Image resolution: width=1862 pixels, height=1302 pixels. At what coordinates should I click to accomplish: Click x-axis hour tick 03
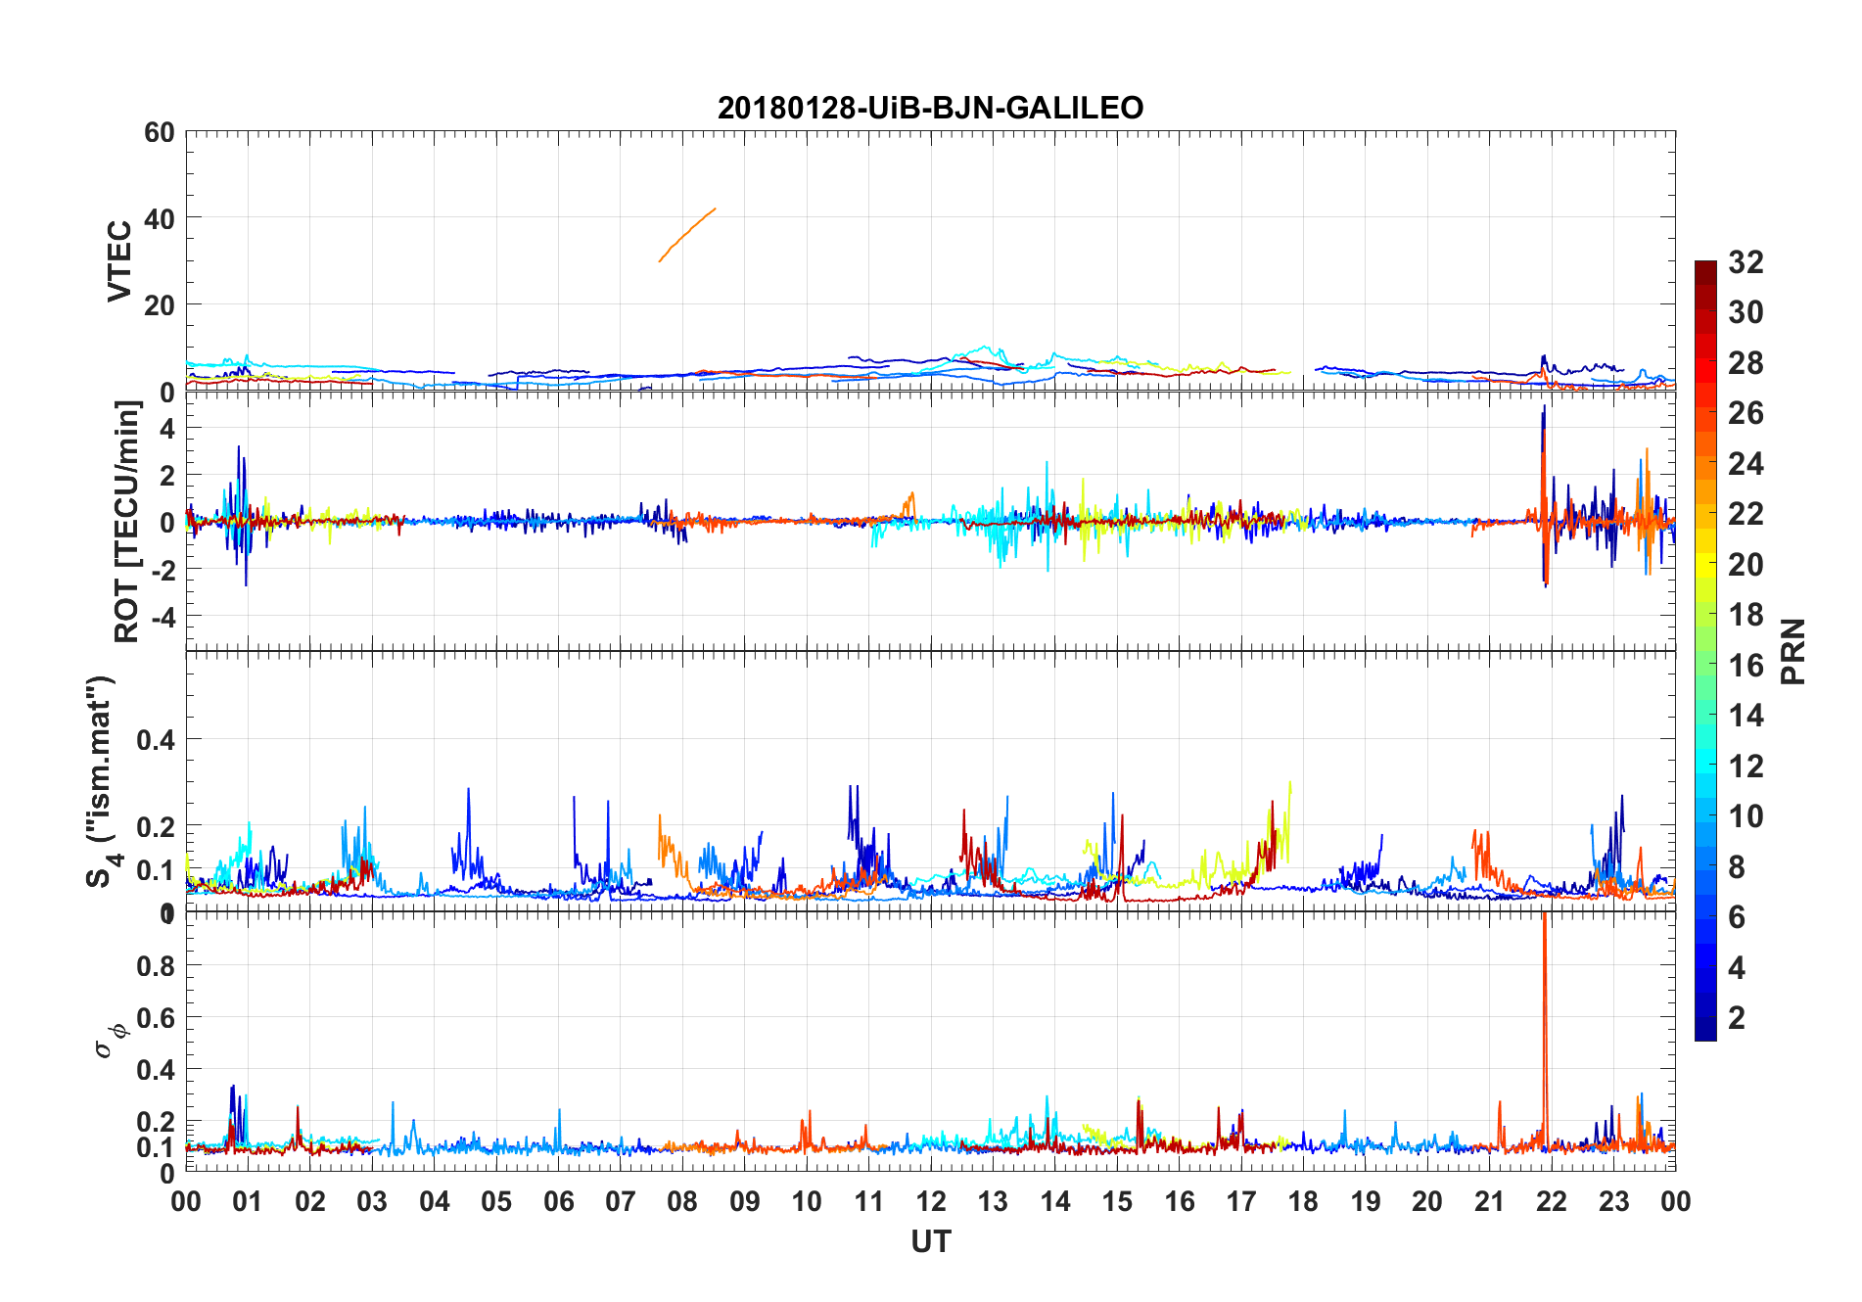click(372, 1201)
